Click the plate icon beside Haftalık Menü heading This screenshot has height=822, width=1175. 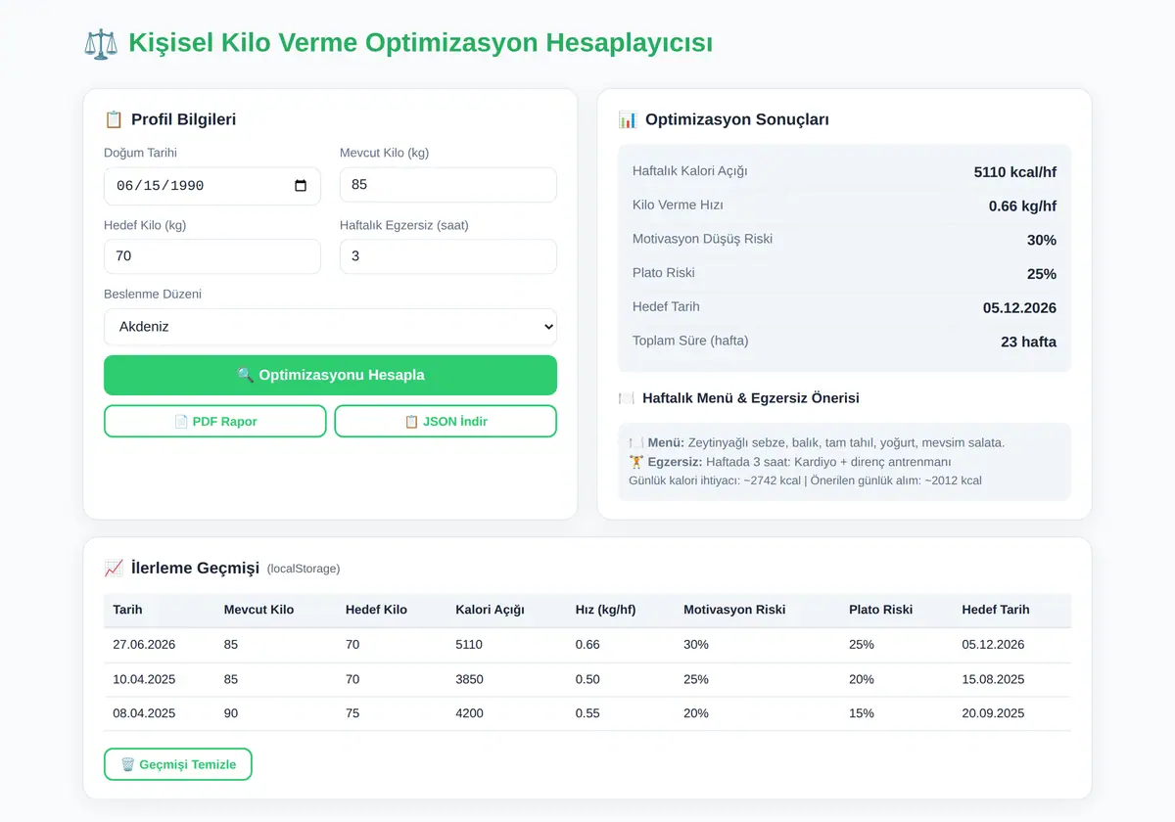coord(627,398)
